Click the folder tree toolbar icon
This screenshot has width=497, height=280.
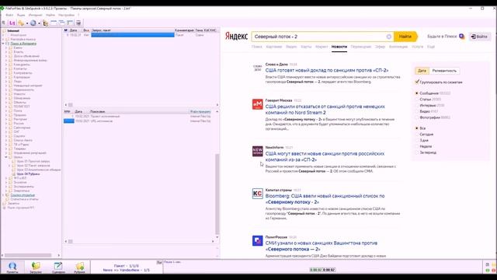[x=45, y=23]
